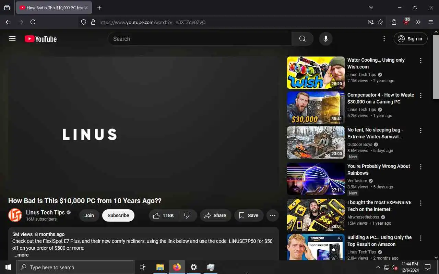This screenshot has height=274, width=439.
Task: Open YouTube settings three-dot menu
Action: 384,39
